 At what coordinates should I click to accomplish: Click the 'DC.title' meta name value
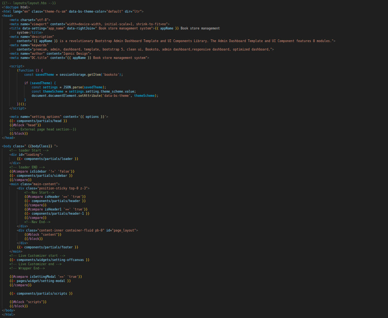pyautogui.click(x=40, y=58)
